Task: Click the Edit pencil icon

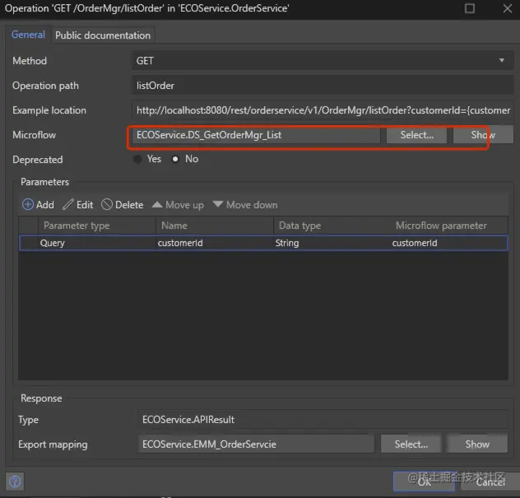Action: (68, 204)
